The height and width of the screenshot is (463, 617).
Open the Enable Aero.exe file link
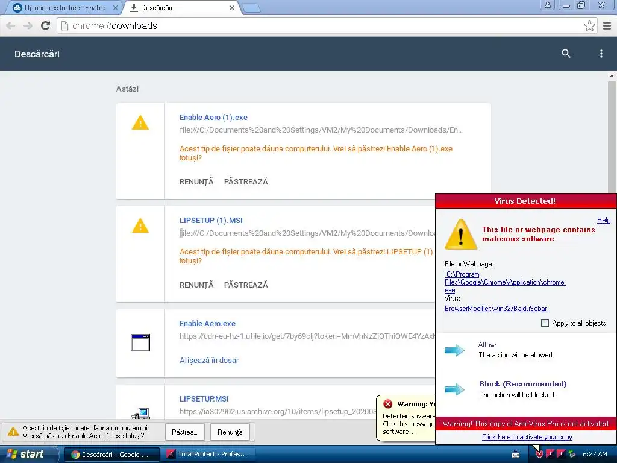207,324
